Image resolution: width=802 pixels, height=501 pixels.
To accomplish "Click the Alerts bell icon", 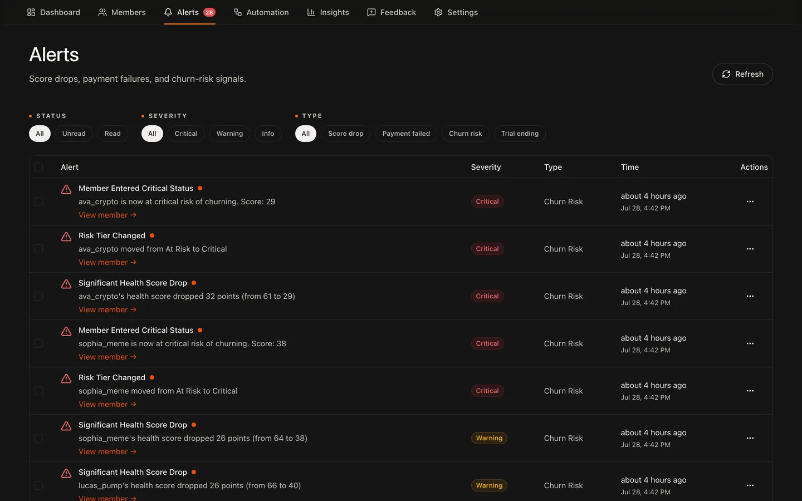I will 168,12.
